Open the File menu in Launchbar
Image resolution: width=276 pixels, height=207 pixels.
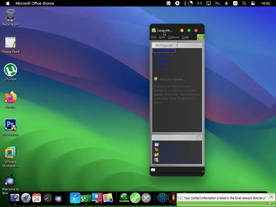[154, 37]
